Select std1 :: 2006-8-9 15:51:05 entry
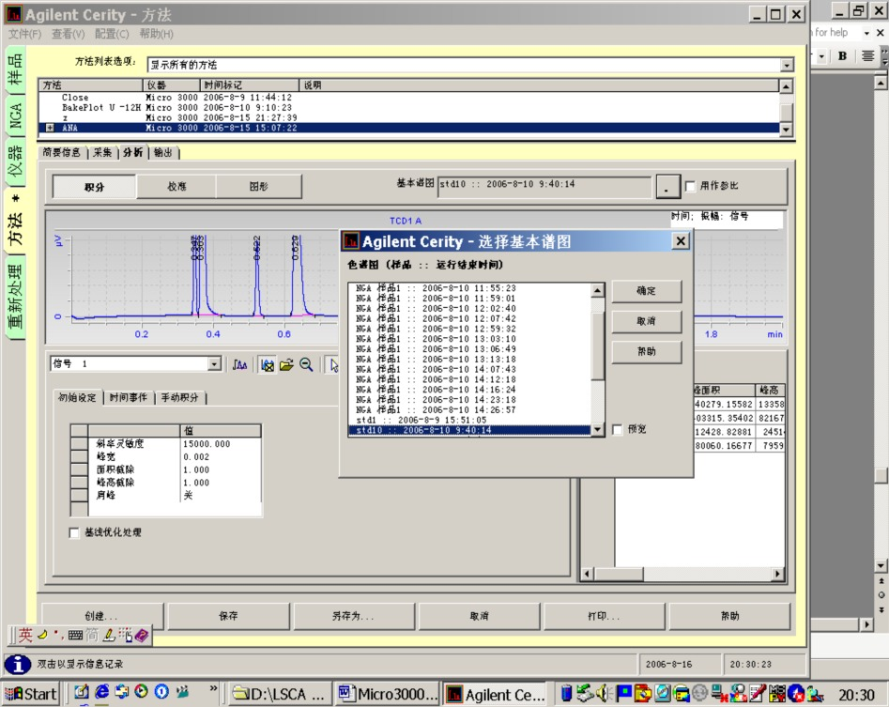Image resolution: width=889 pixels, height=707 pixels. click(422, 420)
